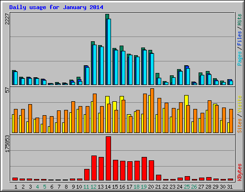Click the cyan Pages bar for day 25
This screenshot has height=192, width=245.
point(188,76)
